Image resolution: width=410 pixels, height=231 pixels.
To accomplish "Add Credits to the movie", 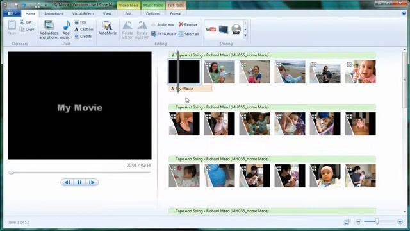I will [x=83, y=37].
